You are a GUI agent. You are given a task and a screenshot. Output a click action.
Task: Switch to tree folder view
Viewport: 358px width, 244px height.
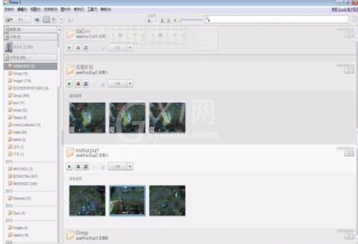pos(54,20)
